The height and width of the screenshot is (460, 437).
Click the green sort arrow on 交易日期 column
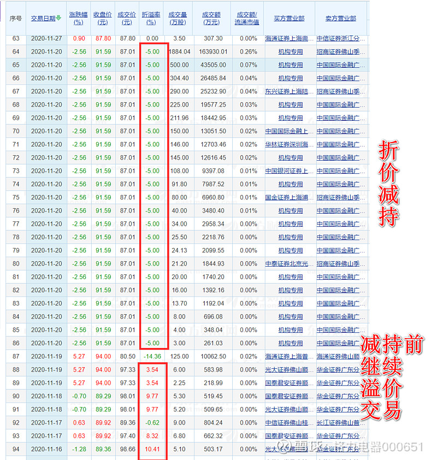coord(59,17)
